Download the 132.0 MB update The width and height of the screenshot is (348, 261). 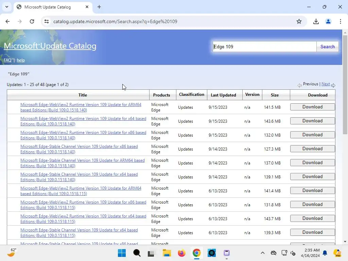click(x=313, y=135)
